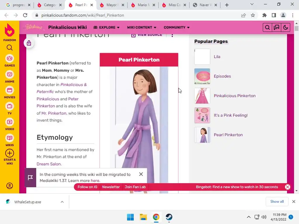Screen dimensions: 299x224
Task: Open Steam from the taskbar
Action: (169, 217)
